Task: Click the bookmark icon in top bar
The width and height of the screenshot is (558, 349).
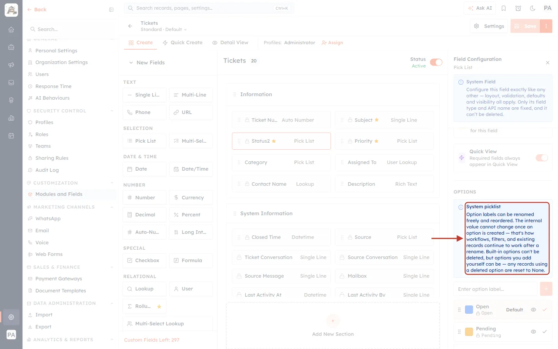Action: 504,8
